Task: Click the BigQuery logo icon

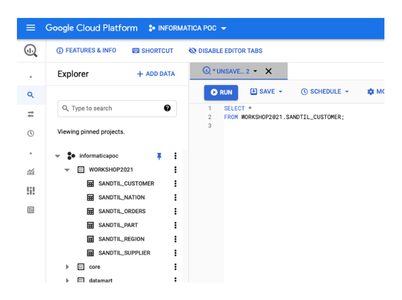Action: click(x=31, y=51)
